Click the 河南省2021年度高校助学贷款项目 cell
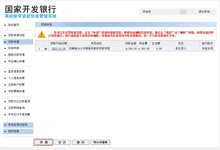Viewport: 220px width, 150px height. pos(96,49)
